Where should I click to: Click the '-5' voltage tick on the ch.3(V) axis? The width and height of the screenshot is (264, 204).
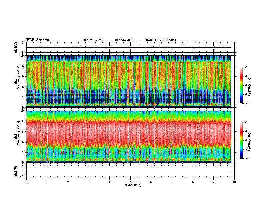coord(22,176)
